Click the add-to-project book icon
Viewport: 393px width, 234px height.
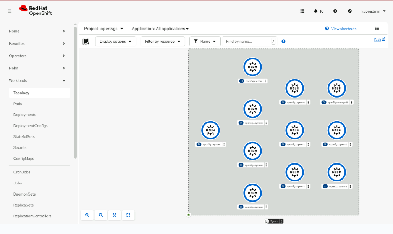point(86,41)
